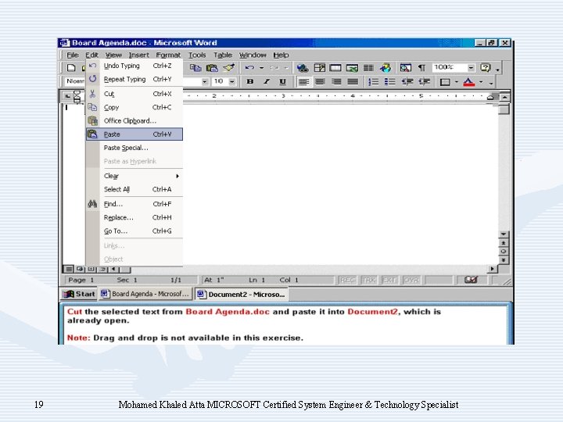Image resolution: width=563 pixels, height=422 pixels.
Task: Click the Decrease Indent icon
Action: coord(407,82)
